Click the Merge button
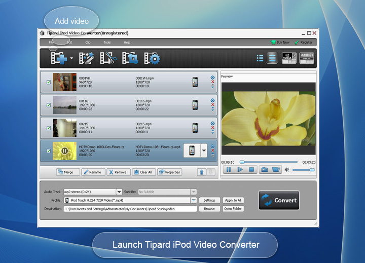This screenshot has width=365, height=263. click(68, 172)
